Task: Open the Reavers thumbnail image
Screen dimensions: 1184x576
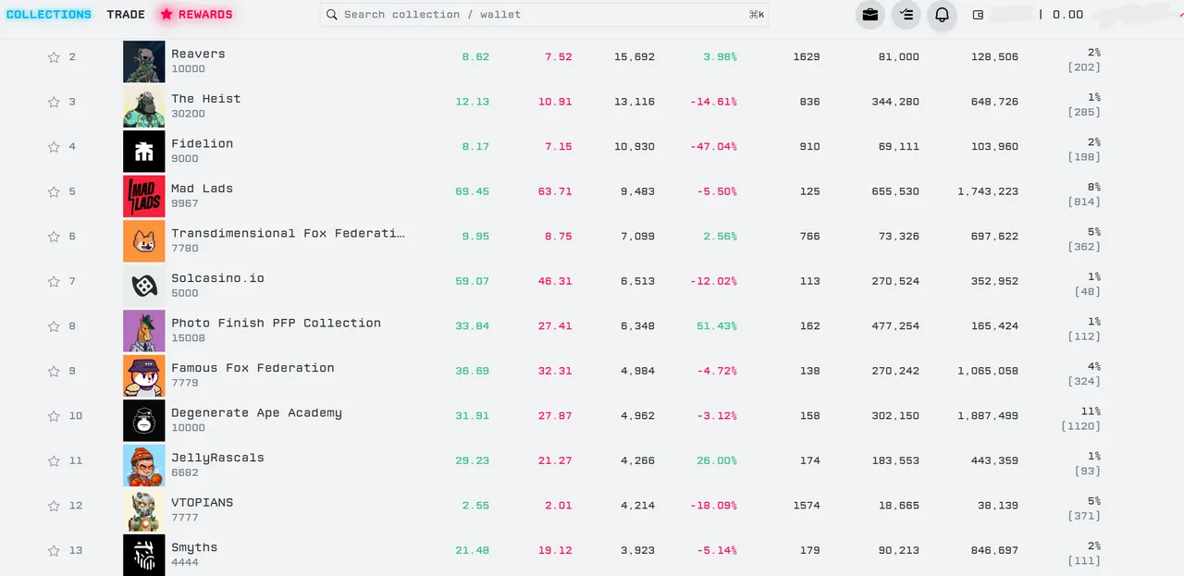Action: click(x=144, y=61)
